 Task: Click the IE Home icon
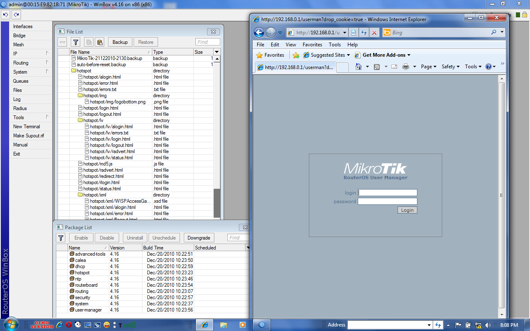(x=359, y=67)
